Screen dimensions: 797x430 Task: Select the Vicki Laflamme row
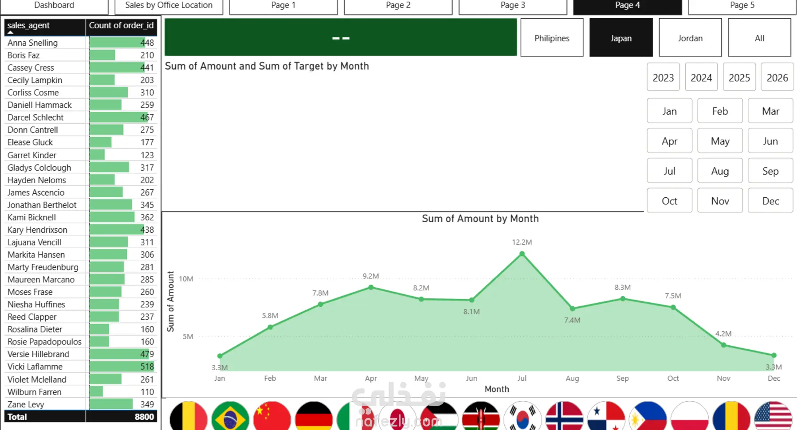[x=81, y=367]
